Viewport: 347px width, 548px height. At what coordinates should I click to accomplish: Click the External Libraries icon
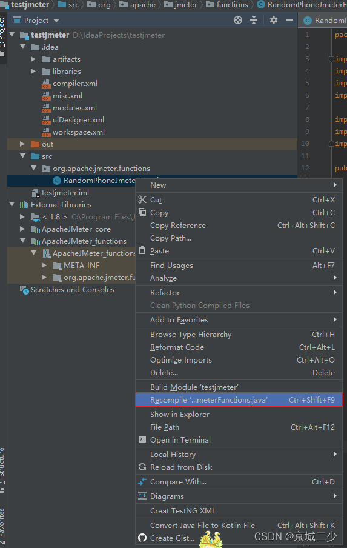pos(24,204)
